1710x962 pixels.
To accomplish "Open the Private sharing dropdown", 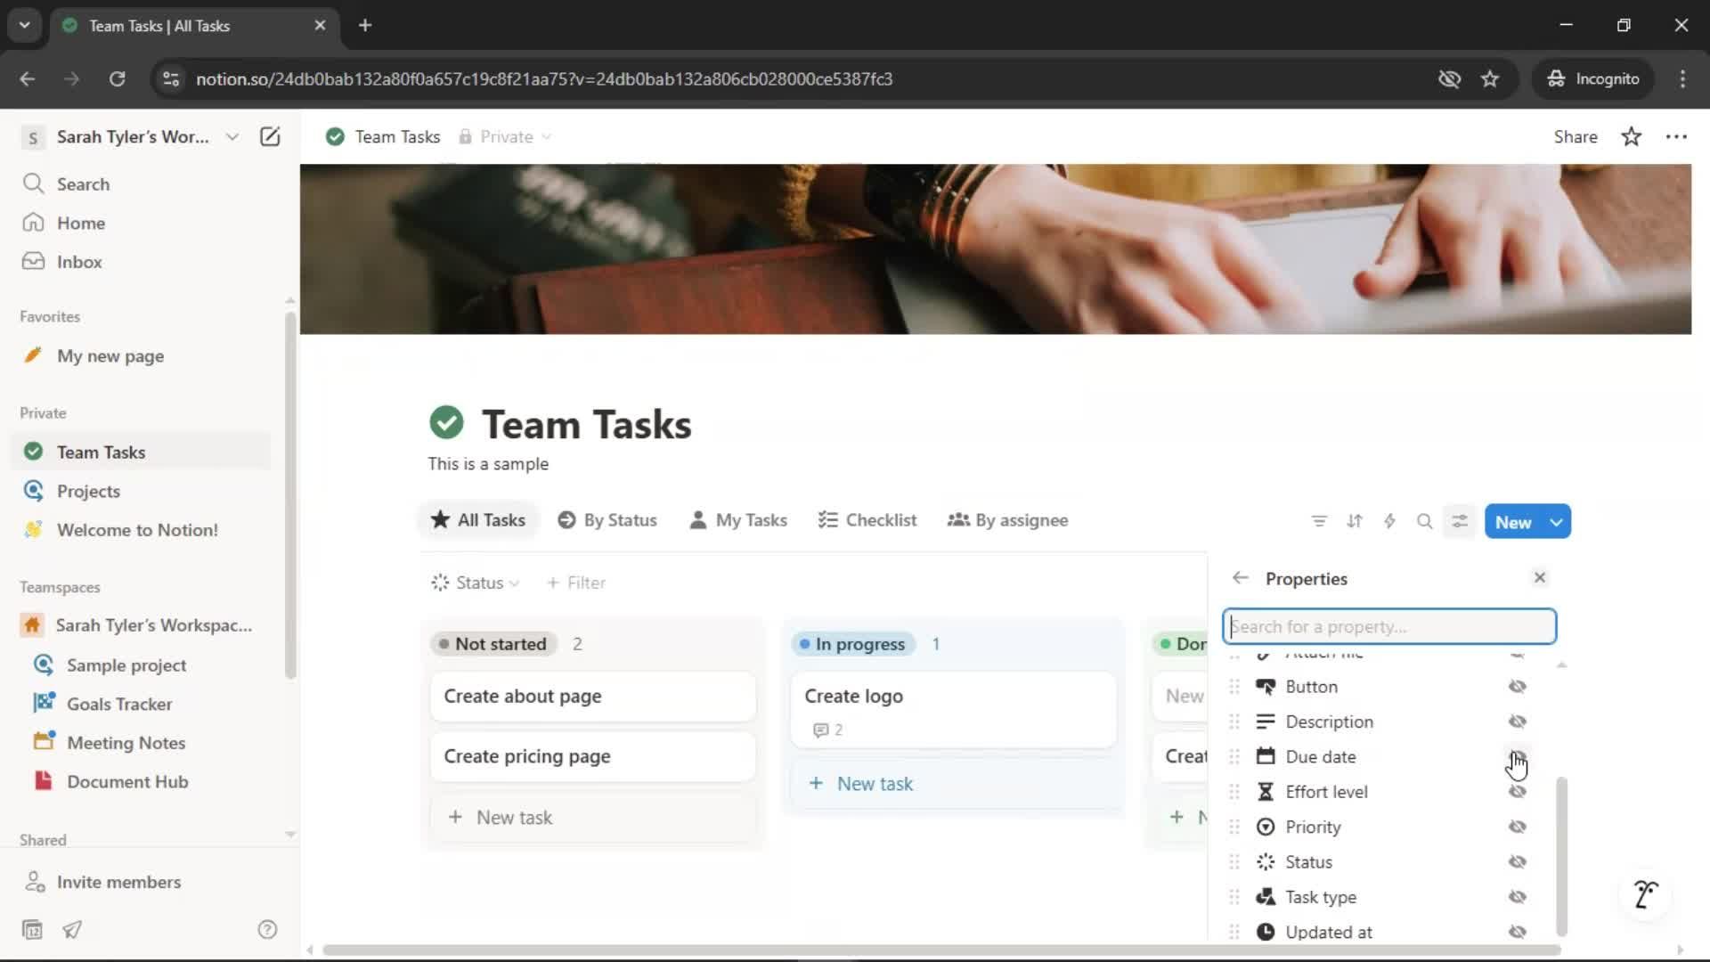I will 505,136.
